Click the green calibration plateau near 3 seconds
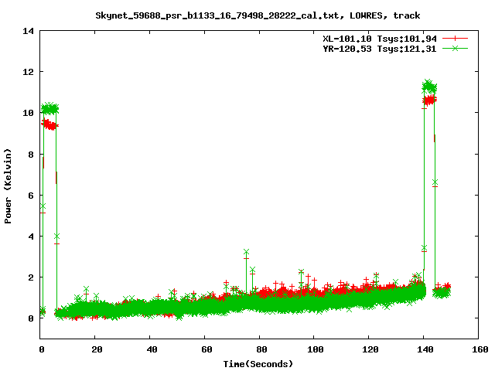 49,108
